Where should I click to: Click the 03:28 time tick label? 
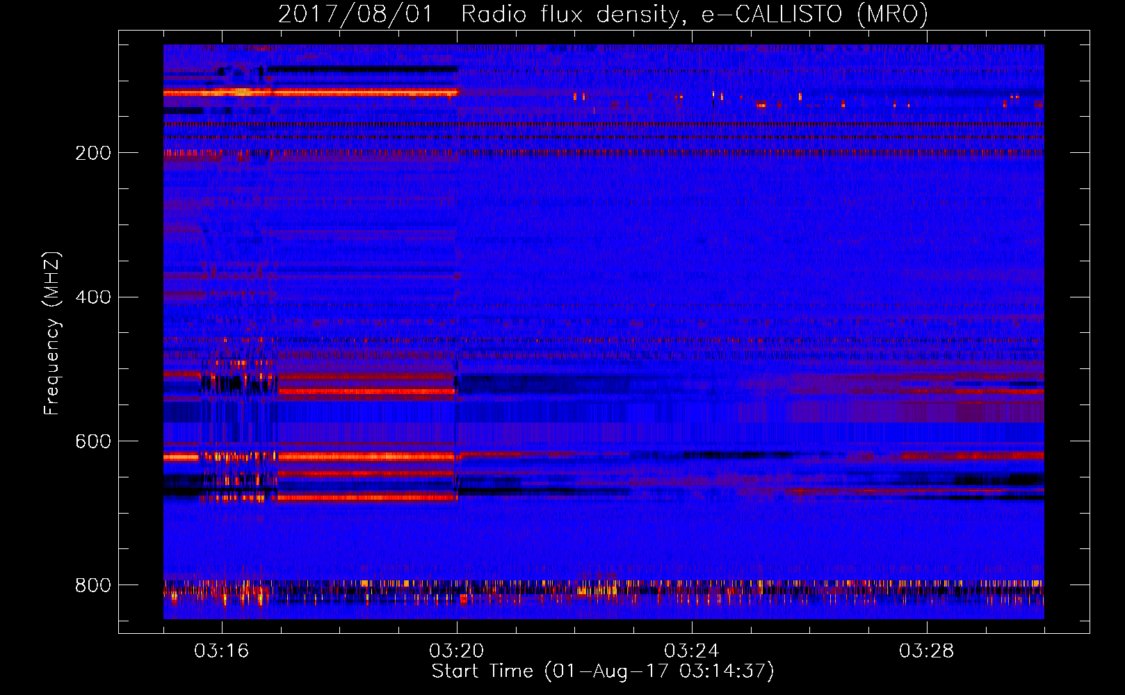pyautogui.click(x=927, y=651)
